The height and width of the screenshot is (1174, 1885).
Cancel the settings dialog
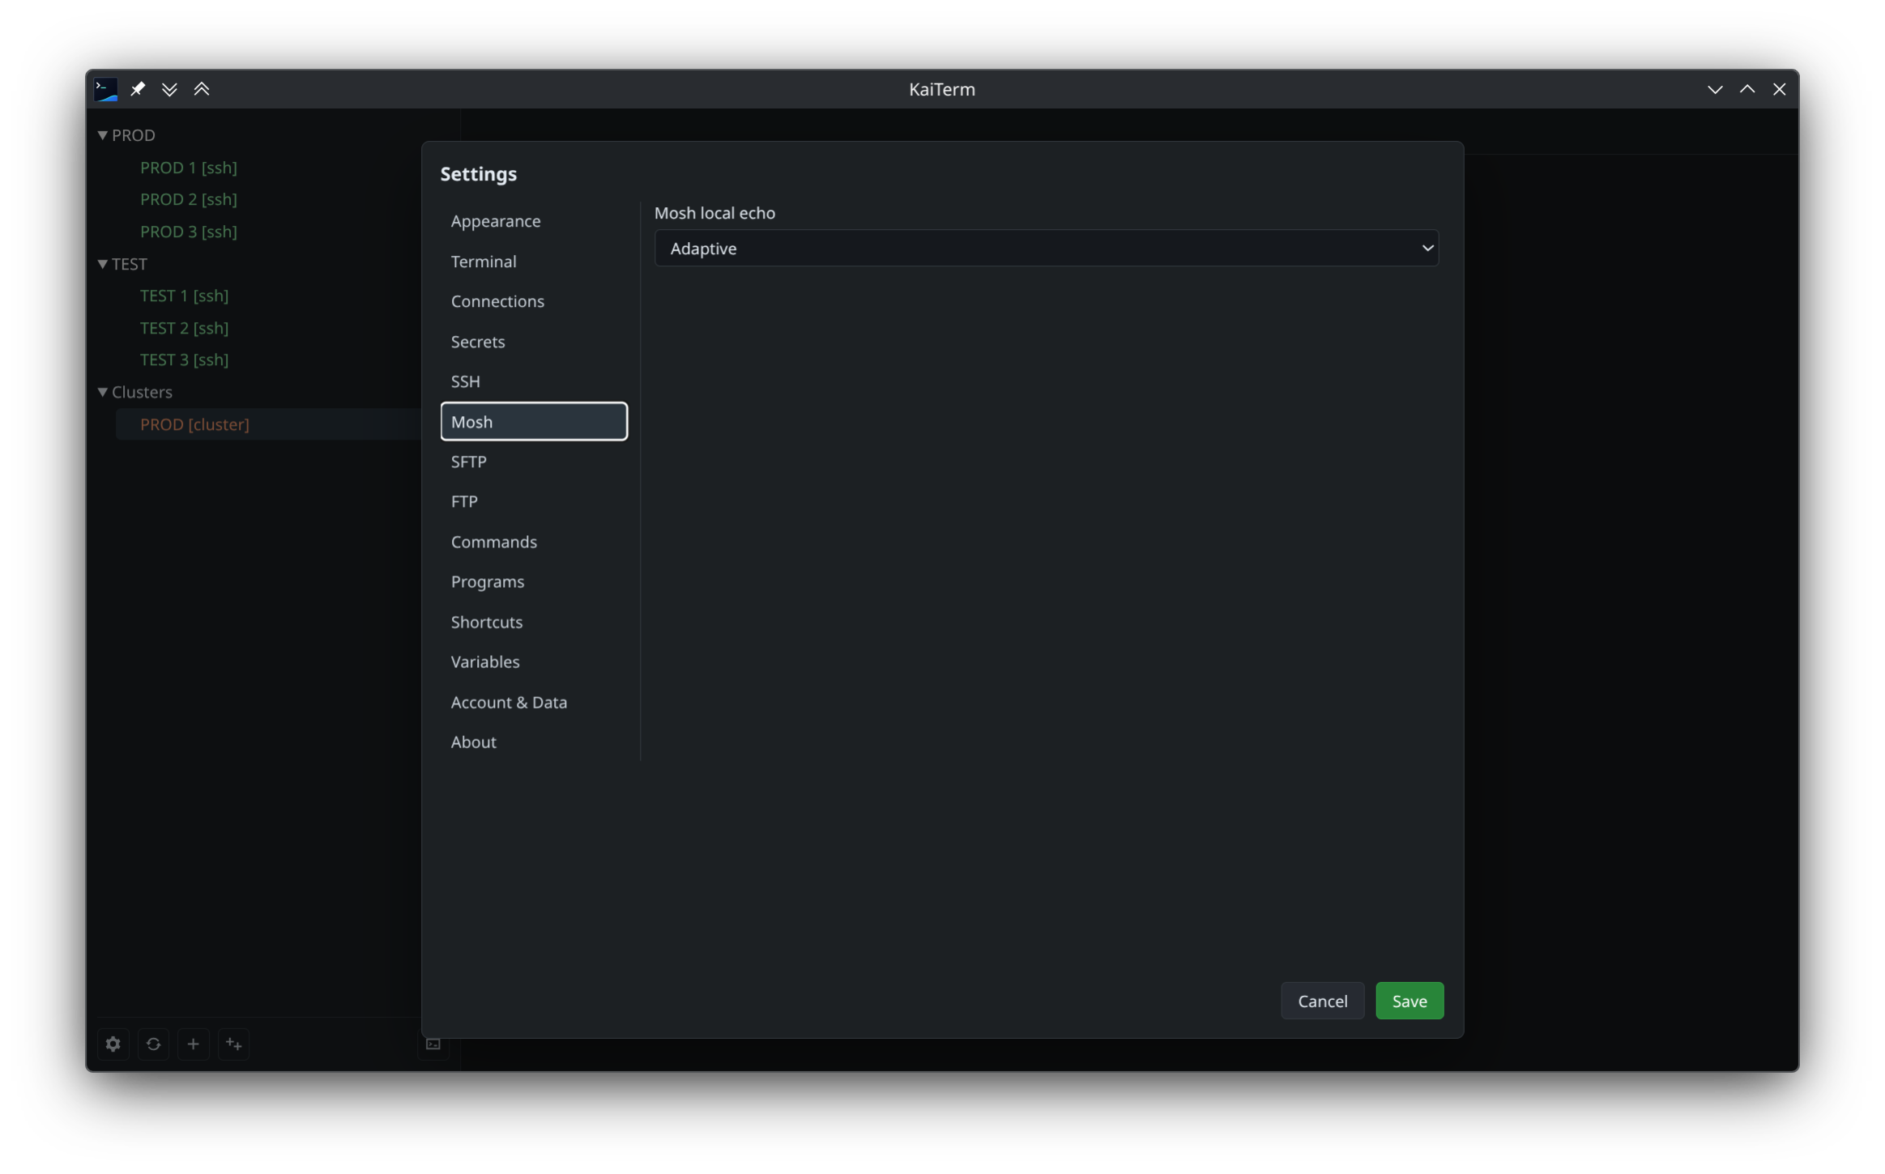1322,1001
